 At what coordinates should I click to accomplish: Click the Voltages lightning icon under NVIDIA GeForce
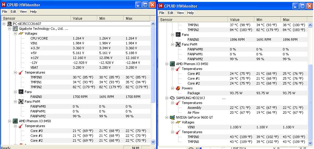click(x=178, y=122)
